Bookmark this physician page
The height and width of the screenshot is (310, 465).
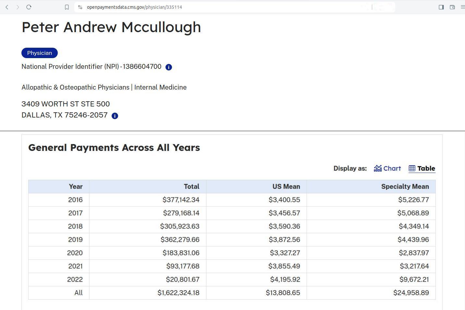(x=67, y=7)
